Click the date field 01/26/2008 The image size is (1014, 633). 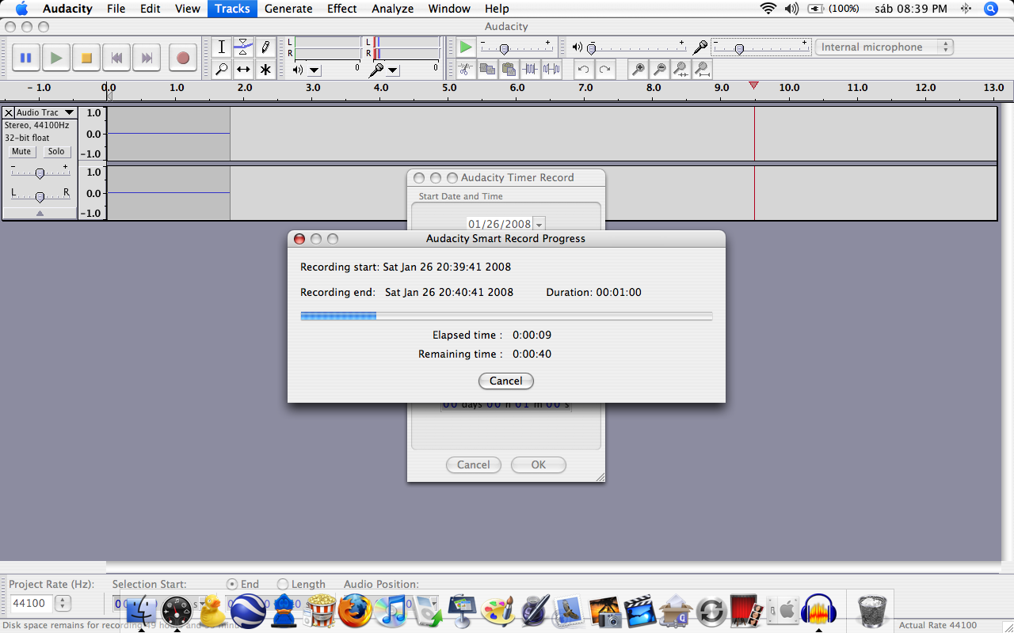500,225
